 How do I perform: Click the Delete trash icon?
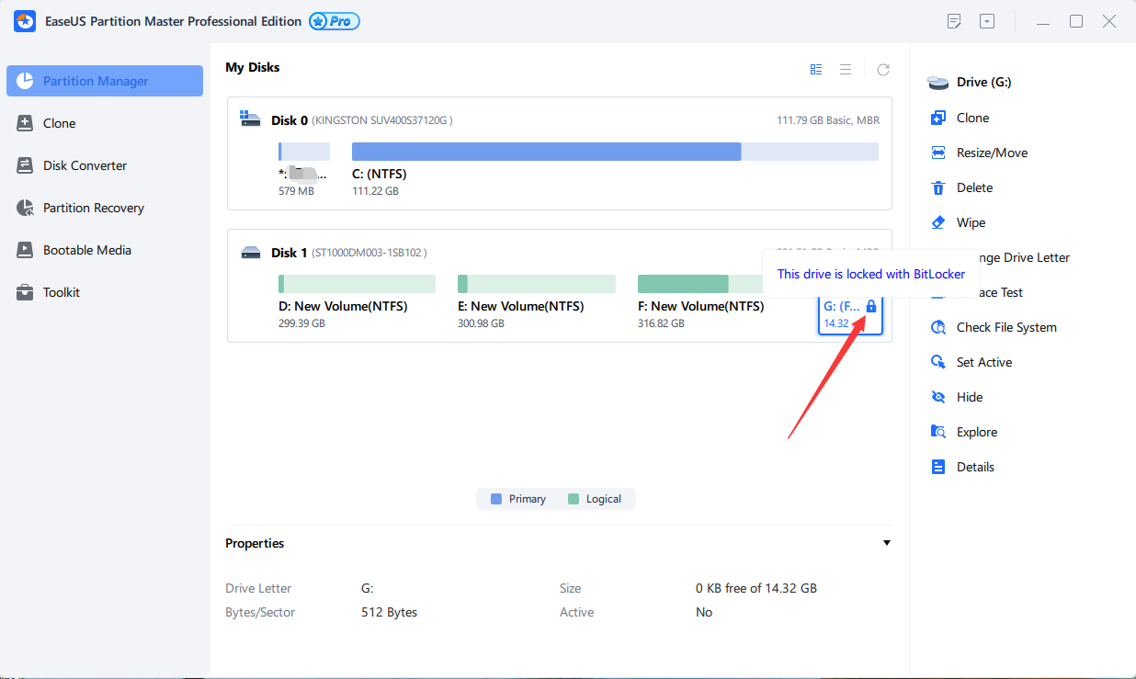(x=938, y=187)
